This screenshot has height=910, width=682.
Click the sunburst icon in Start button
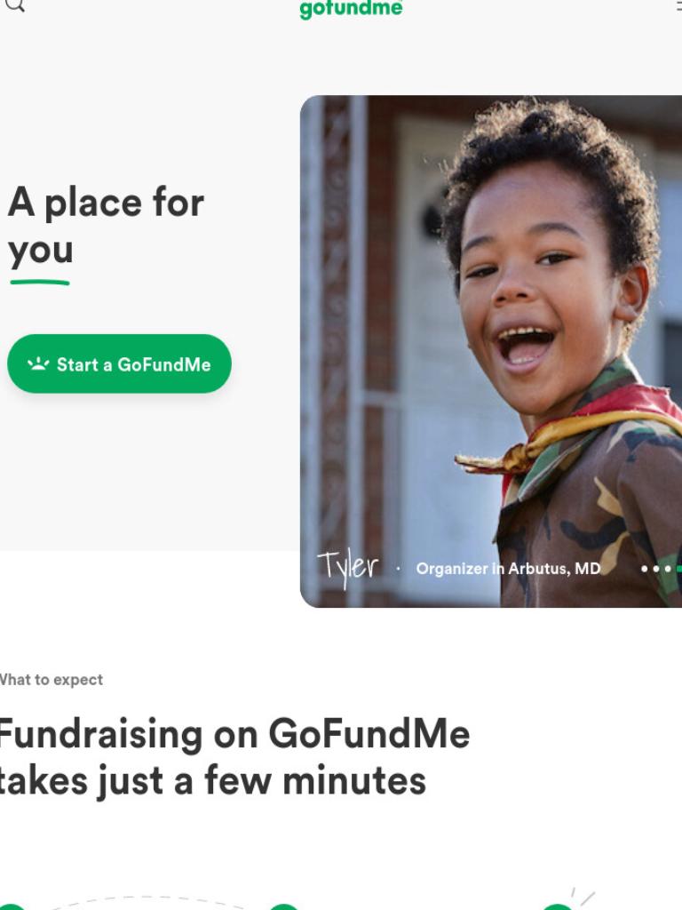click(38, 363)
